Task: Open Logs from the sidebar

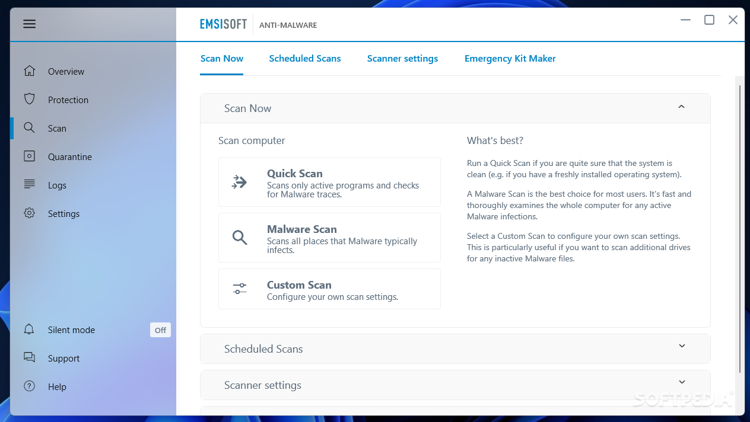Action: pyautogui.click(x=93, y=185)
